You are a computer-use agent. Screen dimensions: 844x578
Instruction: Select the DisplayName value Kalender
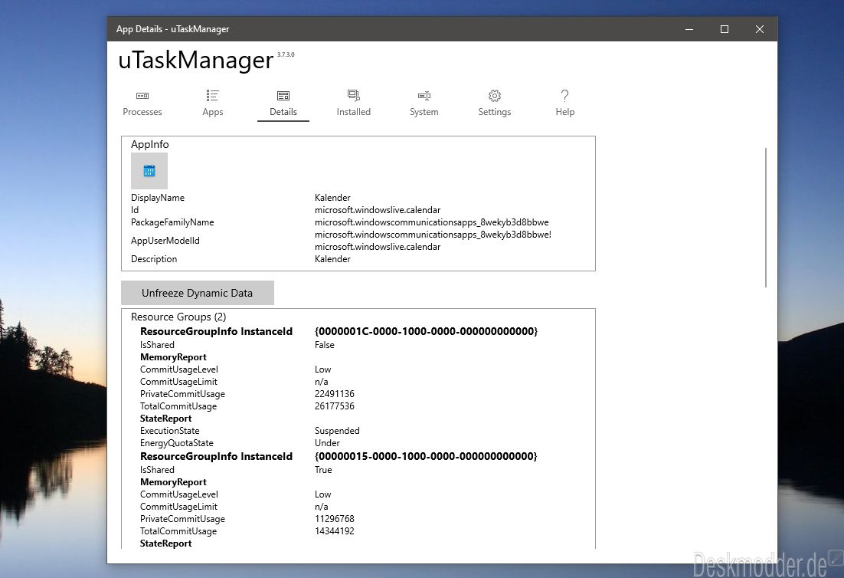(x=332, y=198)
